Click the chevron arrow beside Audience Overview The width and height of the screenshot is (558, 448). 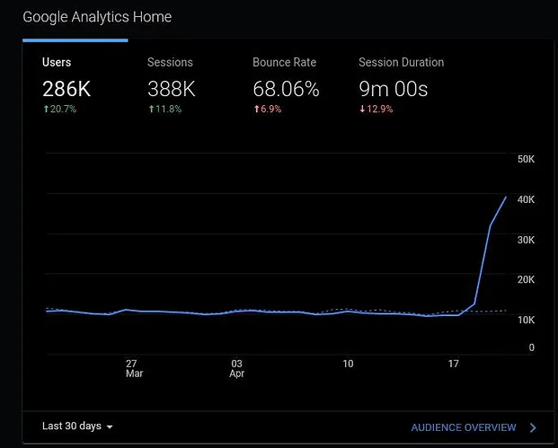tap(533, 427)
